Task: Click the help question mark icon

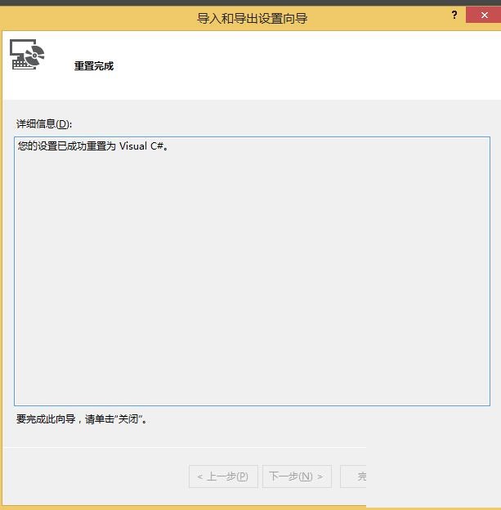Action: pos(454,15)
